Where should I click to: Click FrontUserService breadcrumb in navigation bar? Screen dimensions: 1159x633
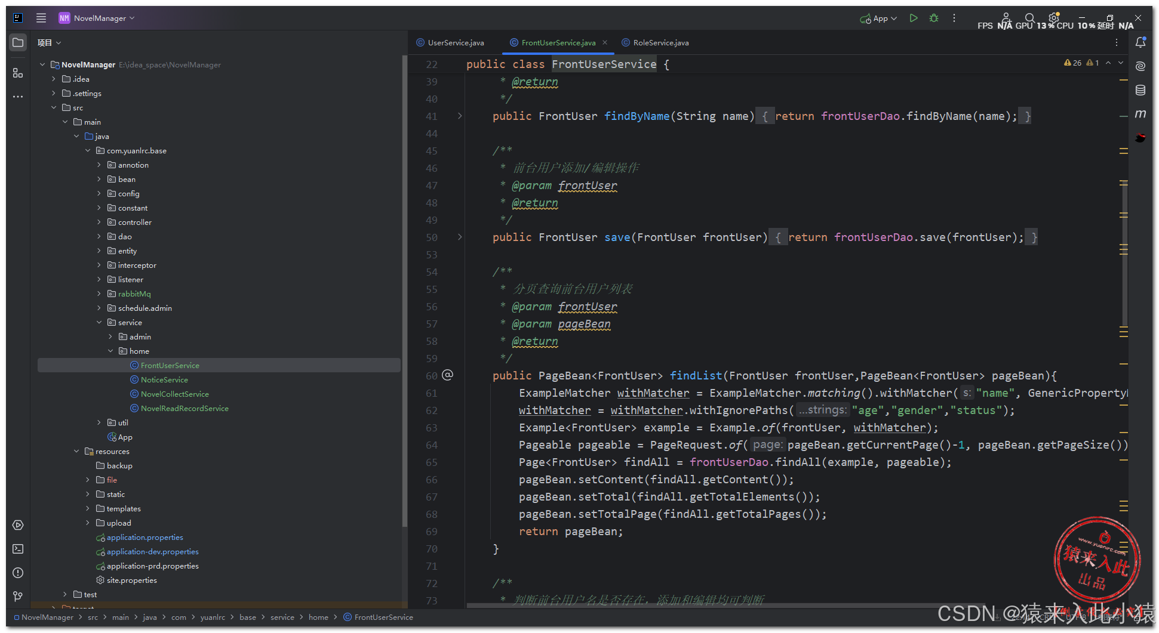point(383,617)
